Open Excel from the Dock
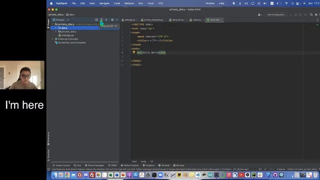This screenshot has width=320, height=180. click(110, 175)
